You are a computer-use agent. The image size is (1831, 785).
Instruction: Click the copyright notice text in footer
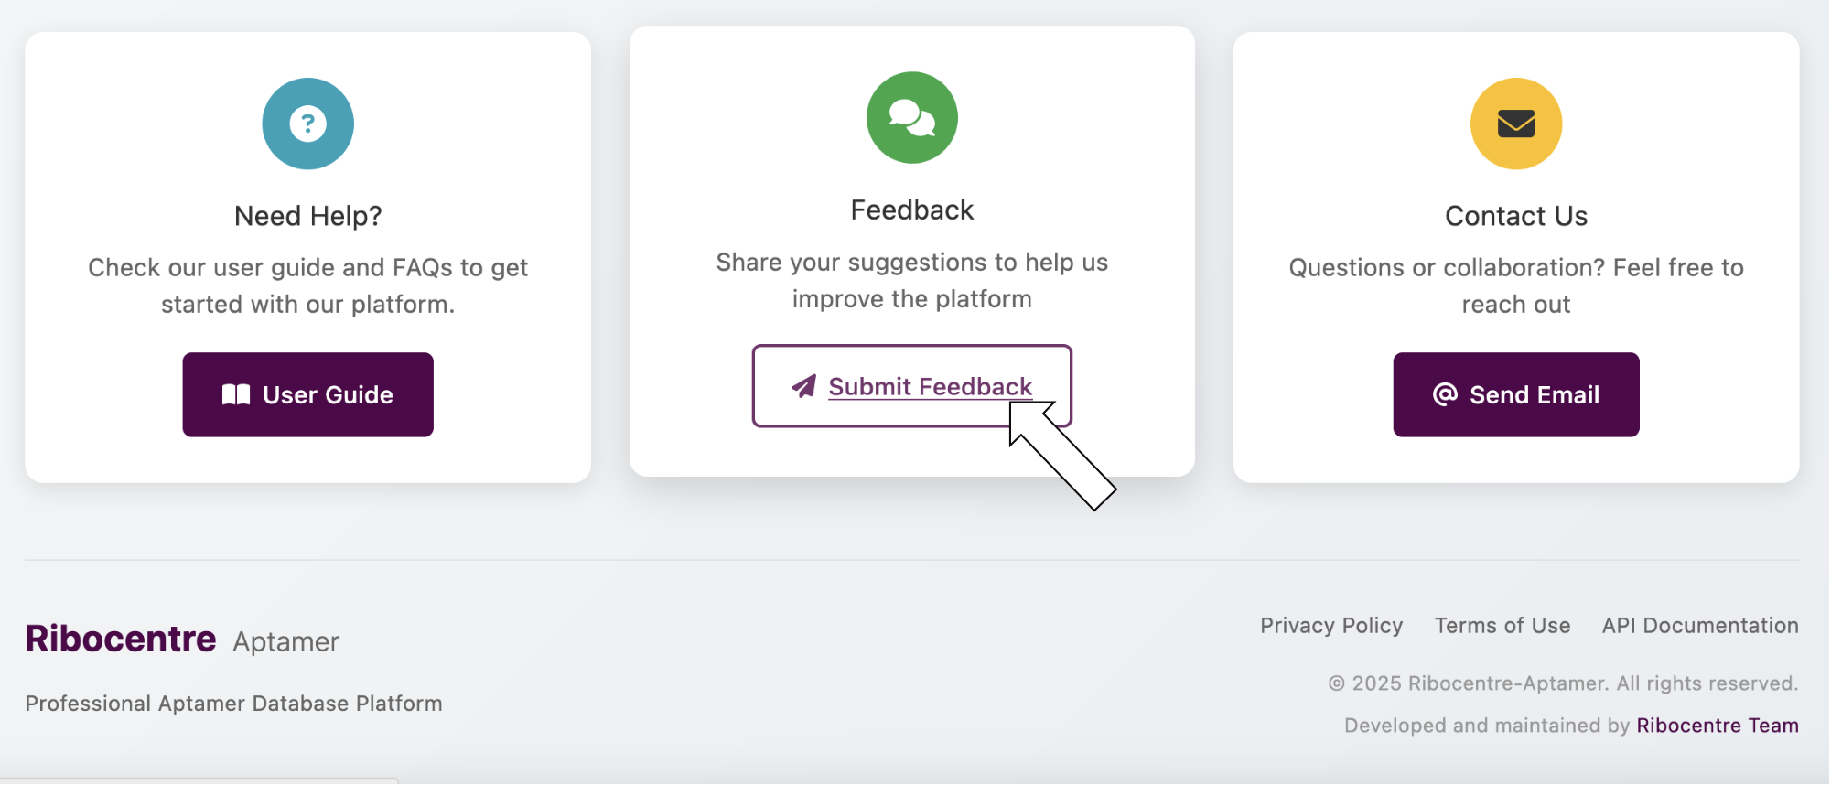point(1562,683)
